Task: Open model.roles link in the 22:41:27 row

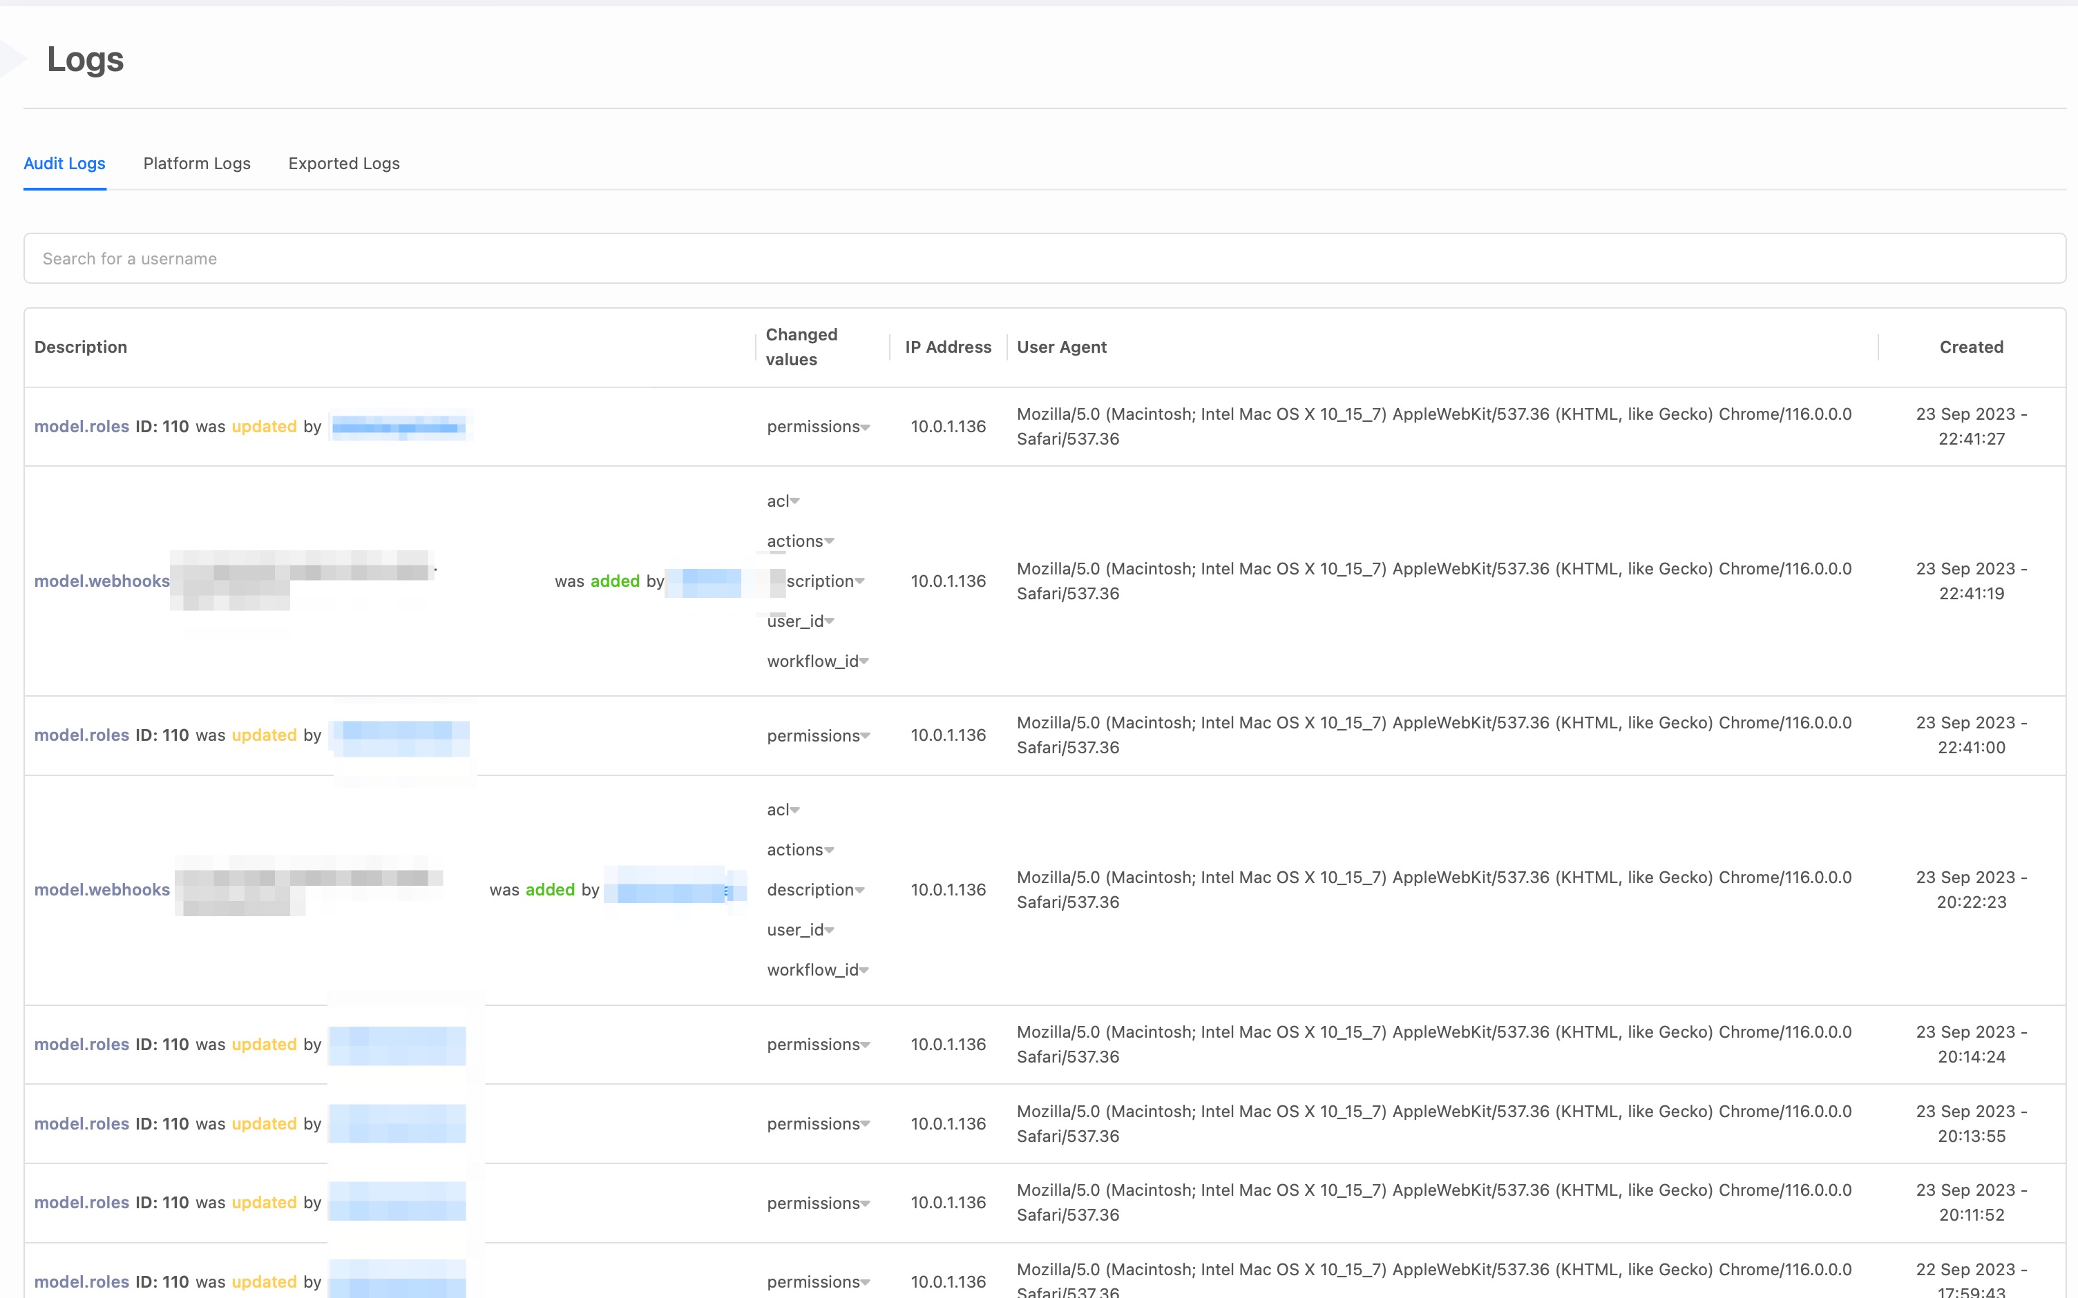Action: coord(82,427)
